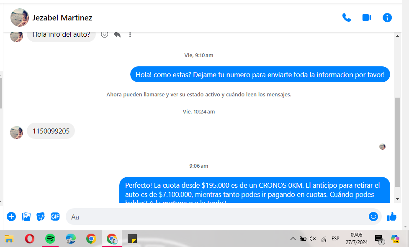
Task: Open Microsoft Edge from the taskbar
Action: [70, 239]
